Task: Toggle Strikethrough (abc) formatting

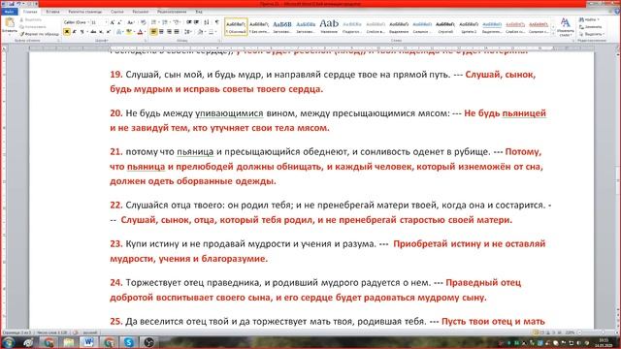Action: (x=93, y=32)
